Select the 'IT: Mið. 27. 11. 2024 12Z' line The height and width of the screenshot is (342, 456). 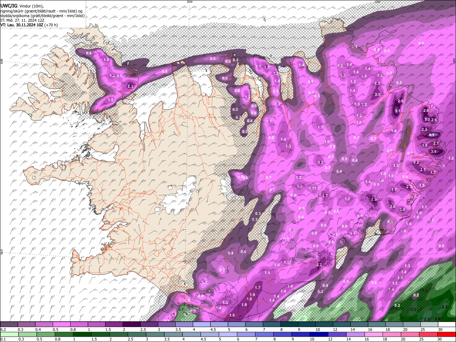22,20
